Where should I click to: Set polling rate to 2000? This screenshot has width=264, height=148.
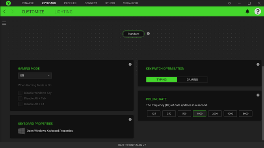click(215, 113)
